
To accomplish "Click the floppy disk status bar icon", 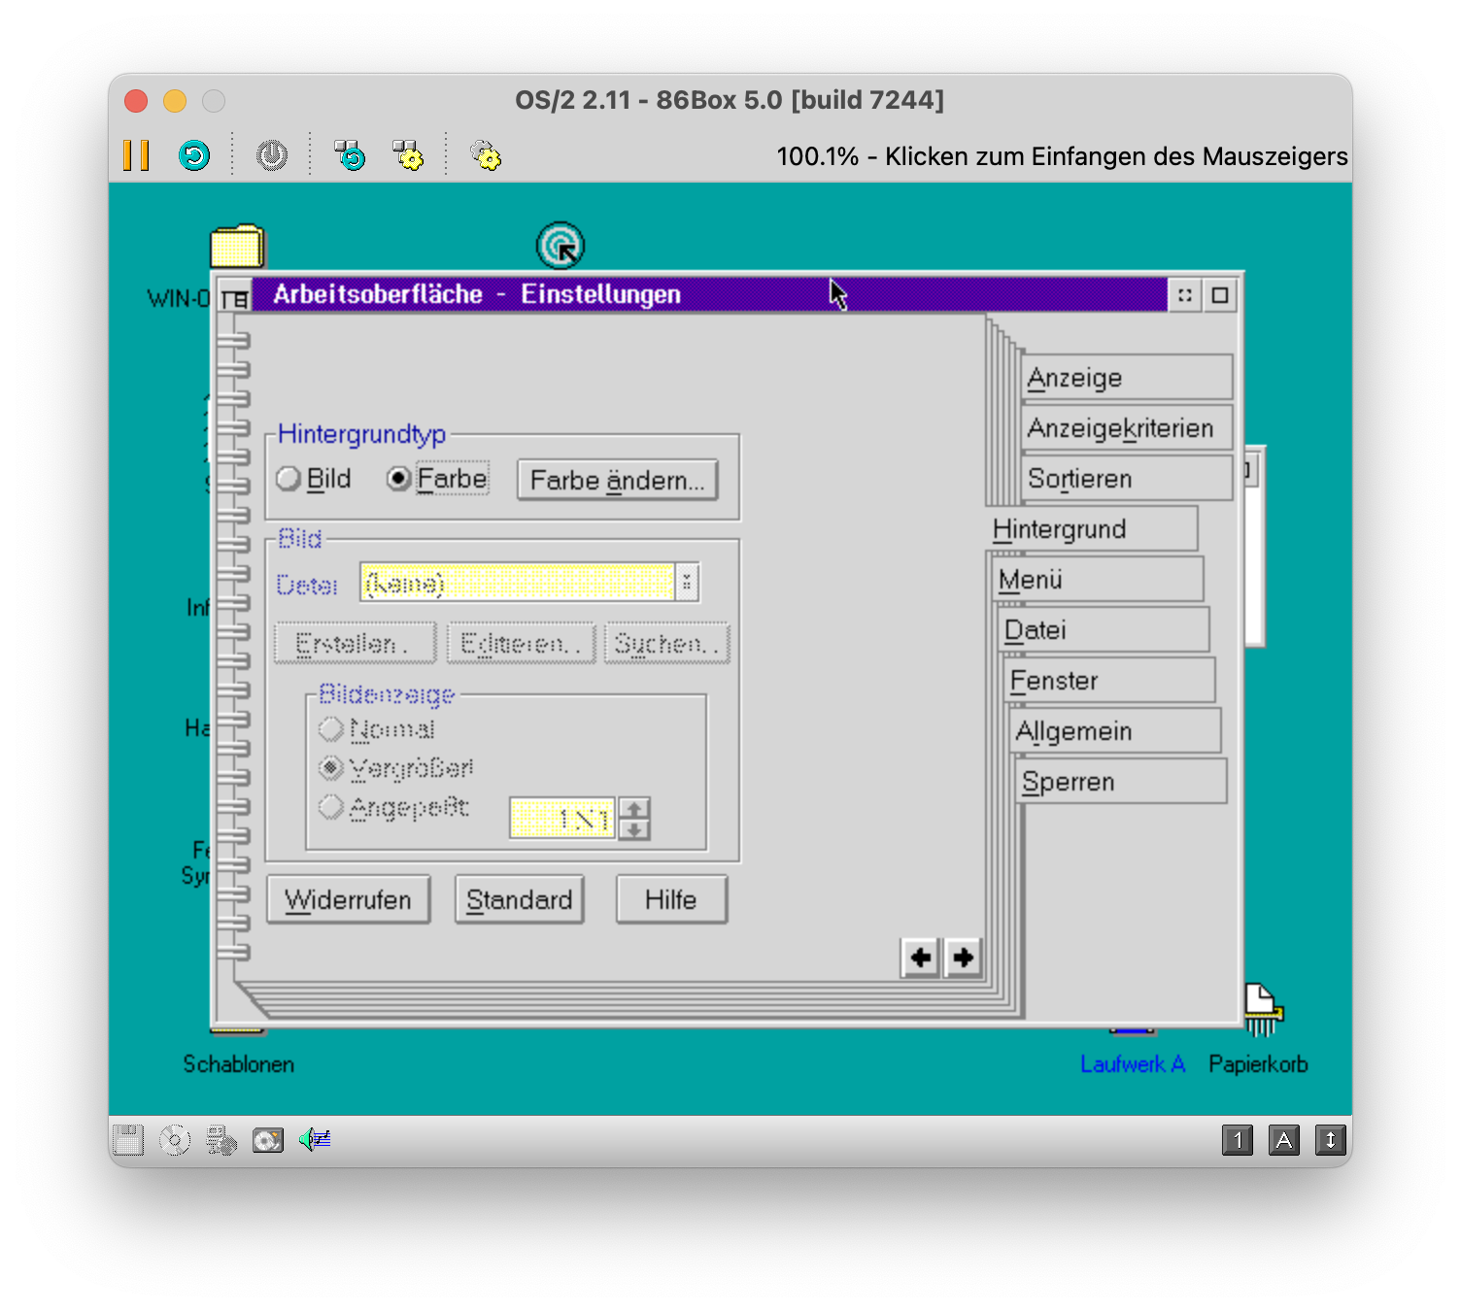I will [128, 1139].
